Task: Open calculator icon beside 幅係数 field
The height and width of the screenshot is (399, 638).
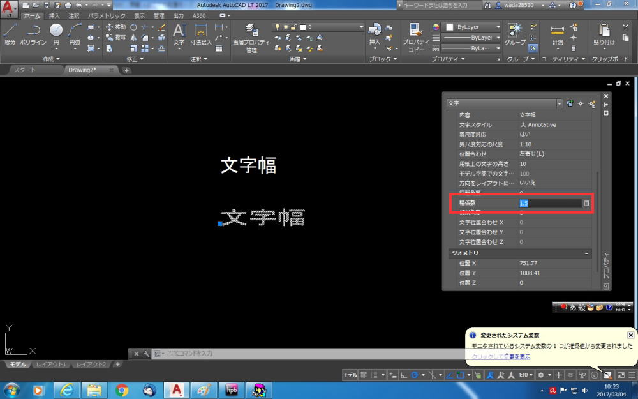Action: point(586,203)
